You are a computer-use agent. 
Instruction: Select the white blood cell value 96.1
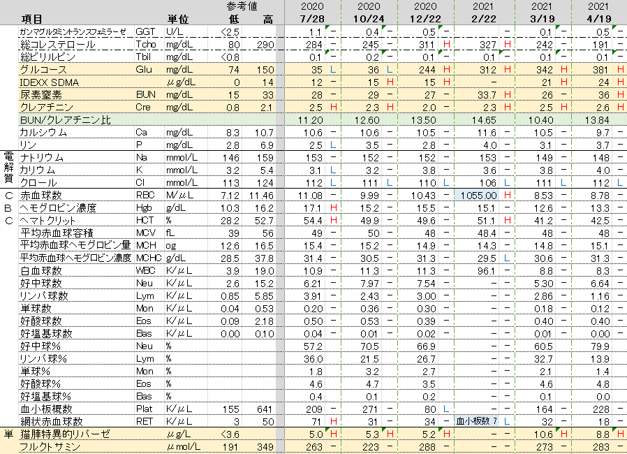(x=485, y=270)
